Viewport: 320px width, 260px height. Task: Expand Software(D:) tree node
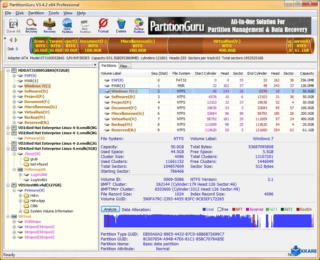pos(14,91)
